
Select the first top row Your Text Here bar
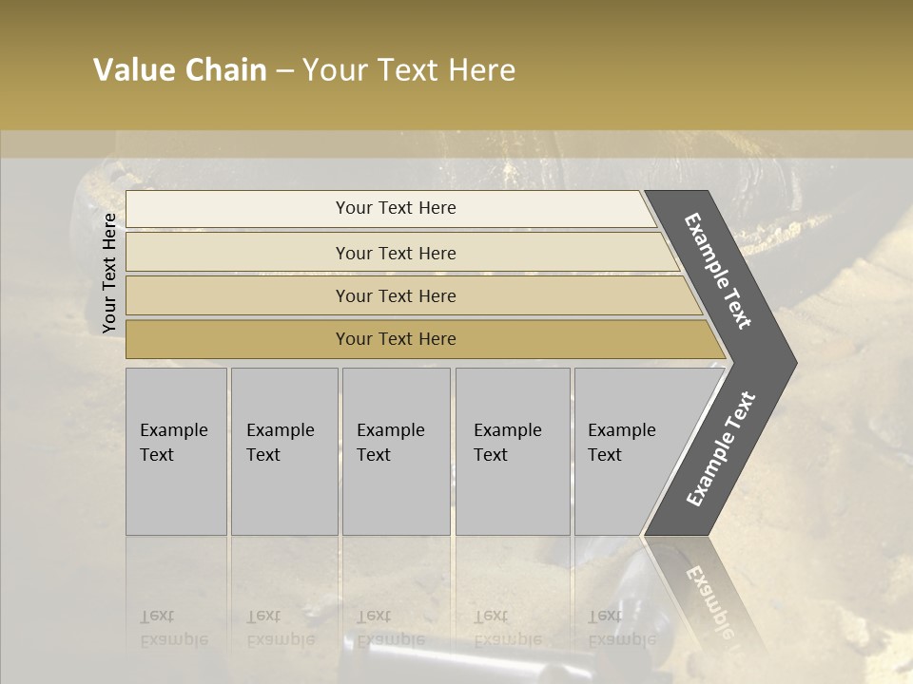[395, 208]
